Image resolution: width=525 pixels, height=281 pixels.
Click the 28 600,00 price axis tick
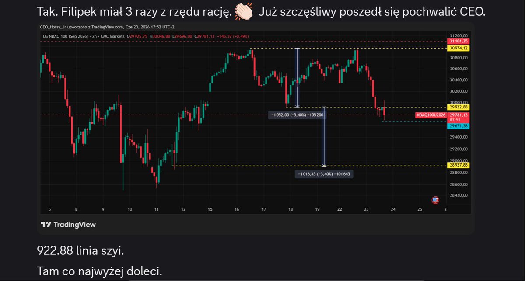[458, 184]
